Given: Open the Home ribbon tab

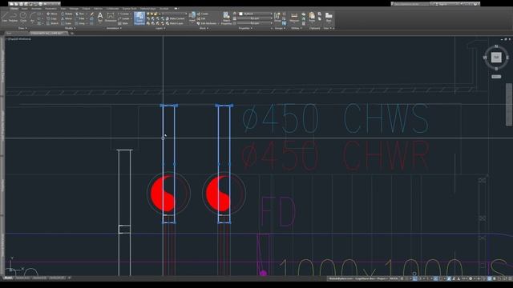Looking at the screenshot, I should coord(14,9).
